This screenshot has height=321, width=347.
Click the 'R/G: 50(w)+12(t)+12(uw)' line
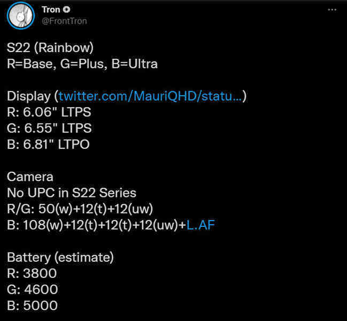point(80,209)
